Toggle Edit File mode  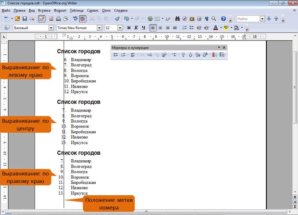click(42, 19)
